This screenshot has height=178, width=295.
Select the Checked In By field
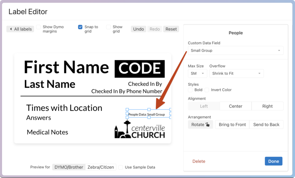pos(145,84)
